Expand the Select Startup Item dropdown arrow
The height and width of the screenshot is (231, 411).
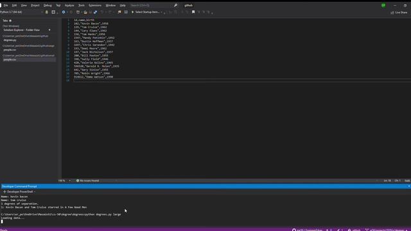(x=161, y=12)
